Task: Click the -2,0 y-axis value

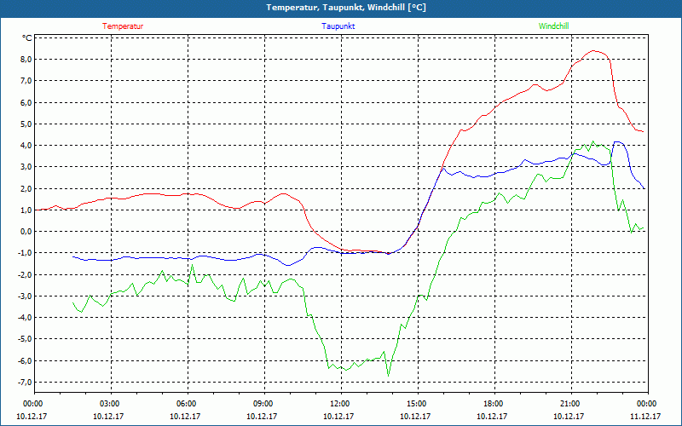Action: (25, 274)
